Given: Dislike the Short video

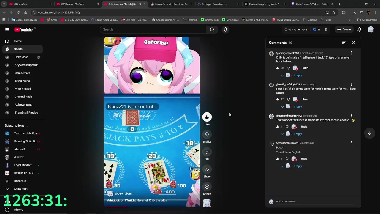Looking at the screenshot, I should pos(207,134).
